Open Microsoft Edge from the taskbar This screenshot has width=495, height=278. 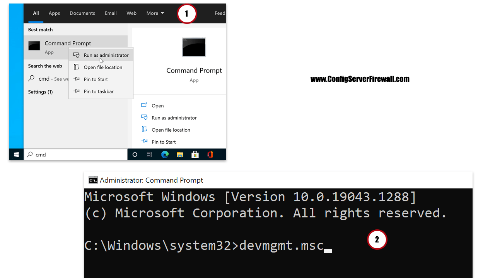(165, 154)
